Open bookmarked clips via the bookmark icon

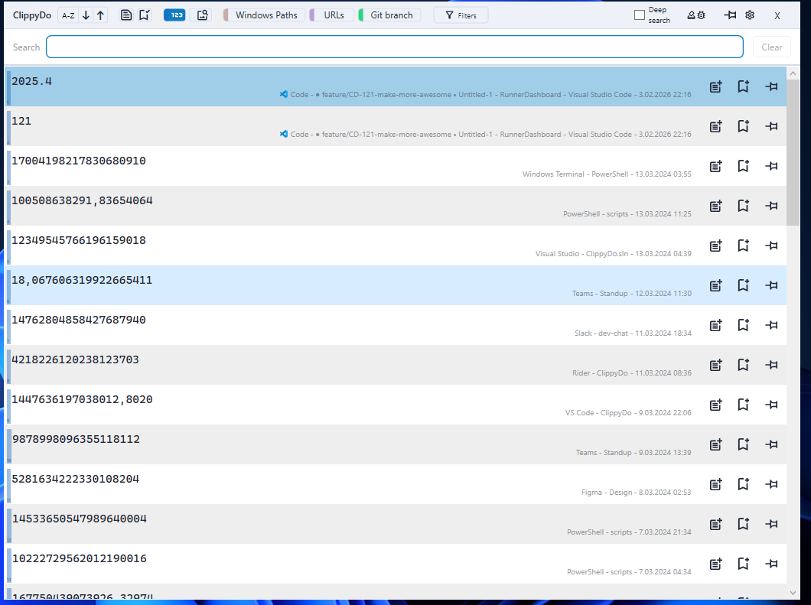145,15
